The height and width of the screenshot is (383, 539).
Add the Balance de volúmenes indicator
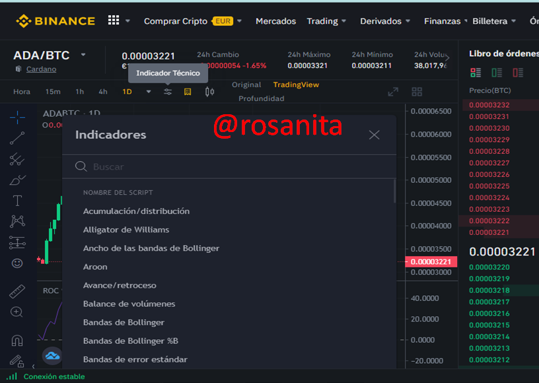click(129, 304)
